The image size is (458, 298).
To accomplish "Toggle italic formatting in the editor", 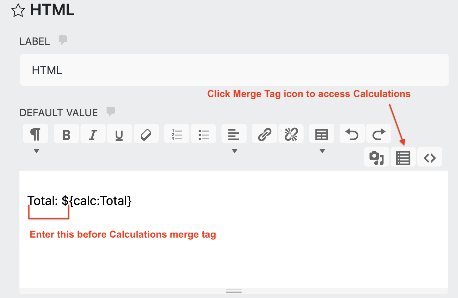I will tap(93, 133).
